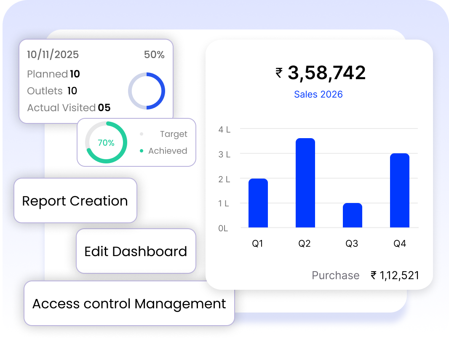Click the Sales 2026 link
This screenshot has height=342, width=449.
click(x=318, y=94)
